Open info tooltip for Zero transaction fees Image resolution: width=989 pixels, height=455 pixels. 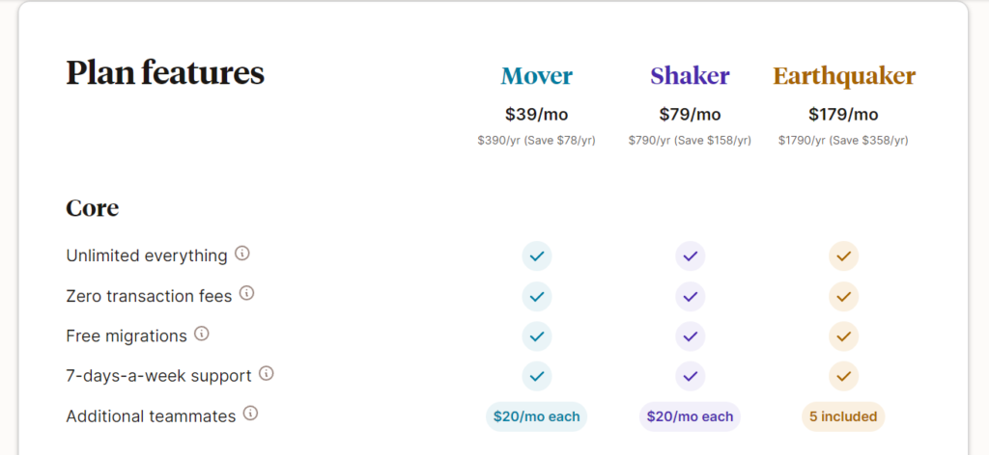(246, 293)
